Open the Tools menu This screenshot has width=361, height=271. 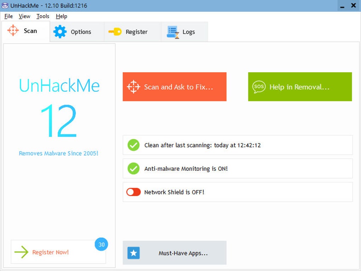pyautogui.click(x=43, y=16)
